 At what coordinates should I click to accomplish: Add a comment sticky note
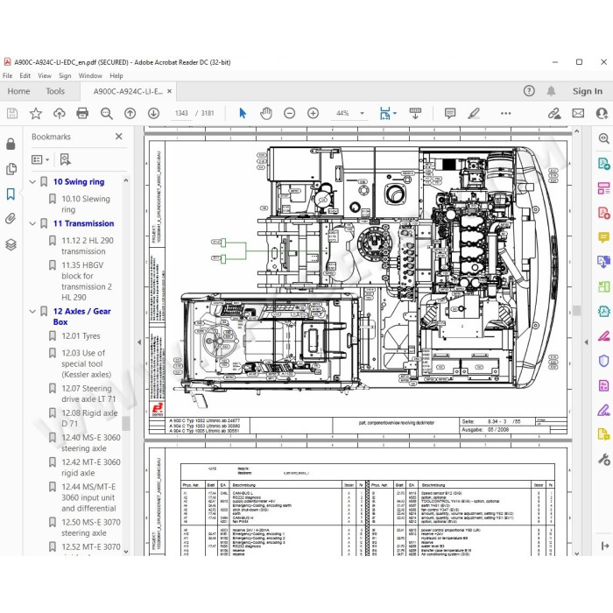(450, 113)
